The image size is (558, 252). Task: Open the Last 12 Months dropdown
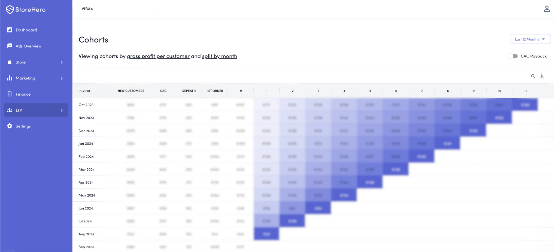click(x=530, y=39)
